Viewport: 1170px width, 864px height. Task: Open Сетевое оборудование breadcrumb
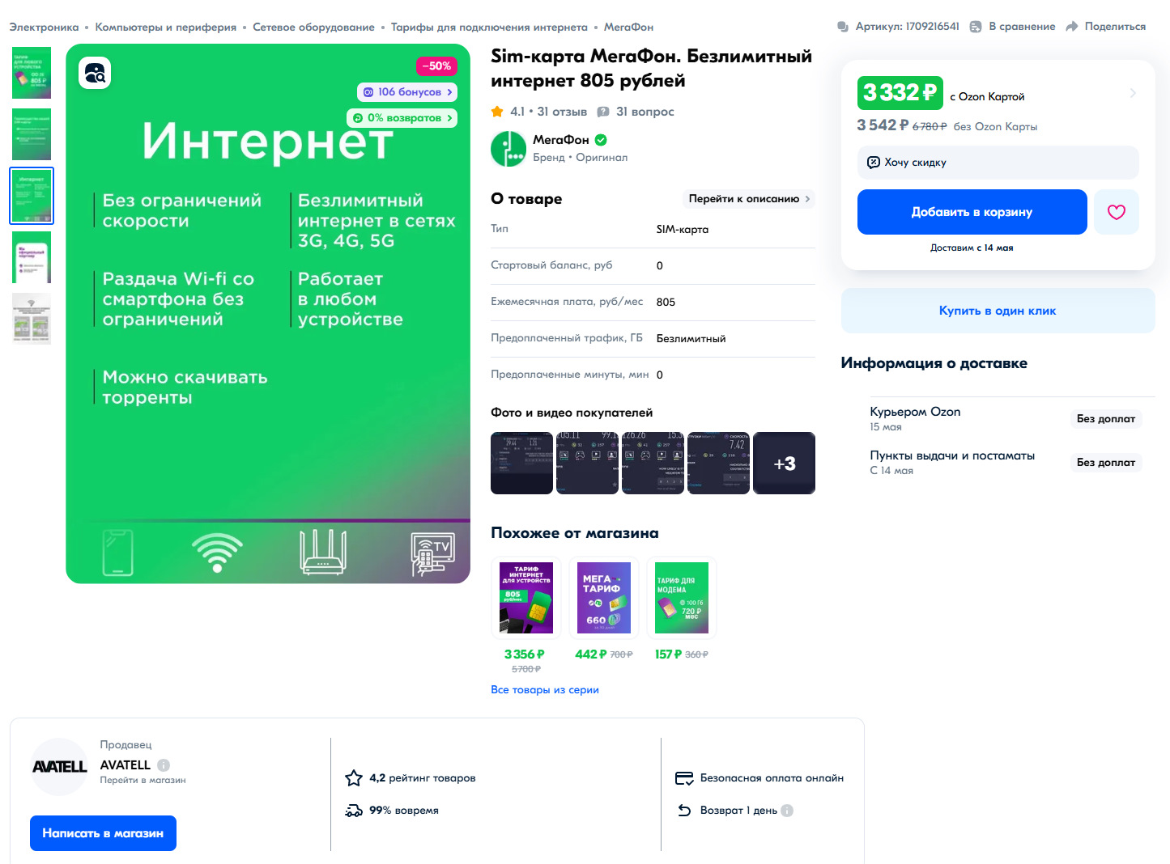313,28
